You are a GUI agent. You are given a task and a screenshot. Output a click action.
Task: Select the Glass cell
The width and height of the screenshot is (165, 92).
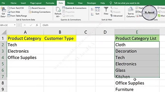tap(137, 70)
